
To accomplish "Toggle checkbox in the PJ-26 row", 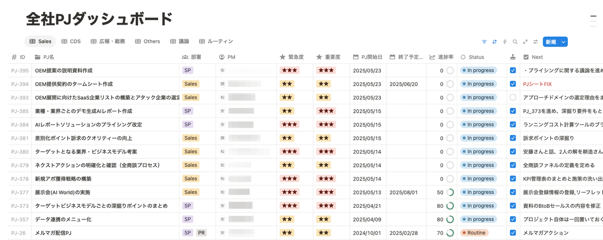I will pos(513,233).
